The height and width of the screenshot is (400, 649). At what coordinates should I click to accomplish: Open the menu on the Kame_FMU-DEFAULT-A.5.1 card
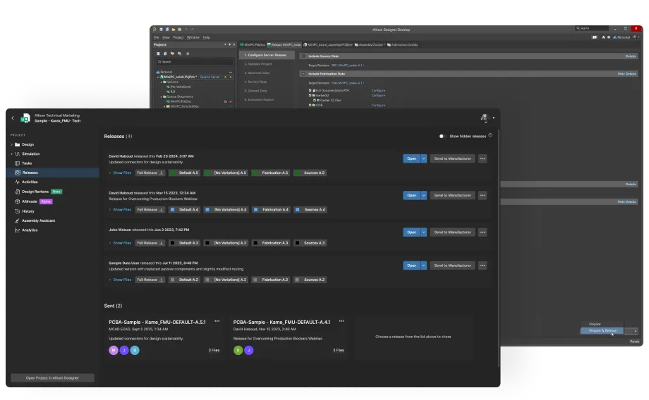click(217, 322)
